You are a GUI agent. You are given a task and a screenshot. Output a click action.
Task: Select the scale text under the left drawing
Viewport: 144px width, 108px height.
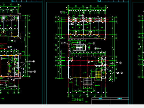pyautogui.click(x=3, y=99)
